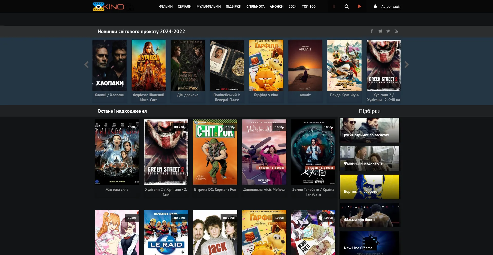Open the RSS feed icon
The image size is (493, 255).
396,31
